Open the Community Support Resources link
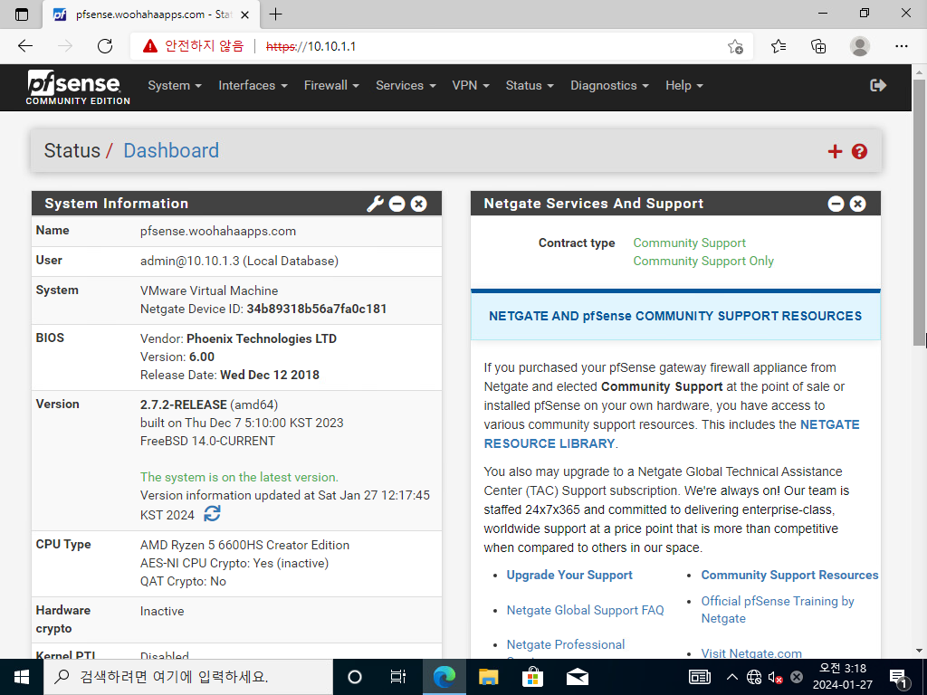Image resolution: width=927 pixels, height=695 pixels. tap(789, 575)
